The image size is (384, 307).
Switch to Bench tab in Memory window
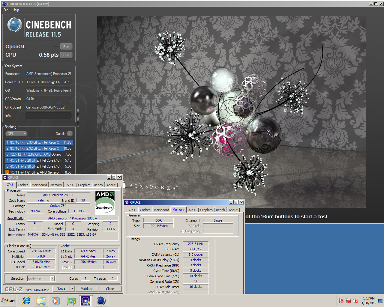[220, 210]
